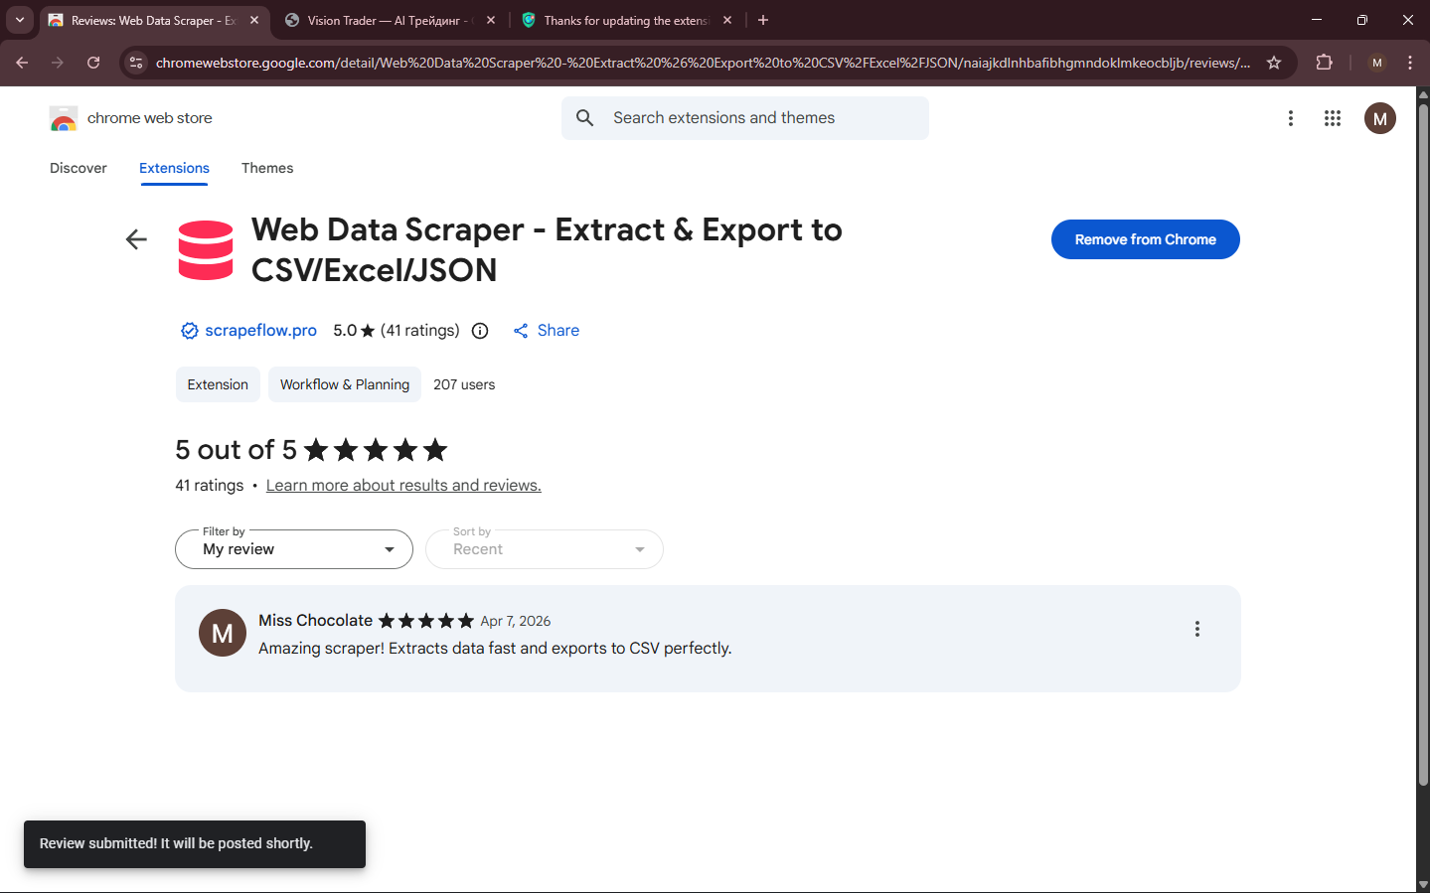Open the ratings info circle icon
This screenshot has height=893, width=1430.
point(480,331)
